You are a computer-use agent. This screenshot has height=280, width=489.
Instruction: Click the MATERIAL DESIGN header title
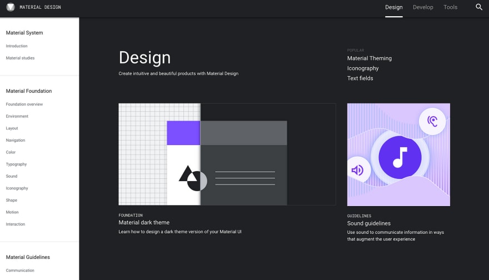click(x=40, y=7)
